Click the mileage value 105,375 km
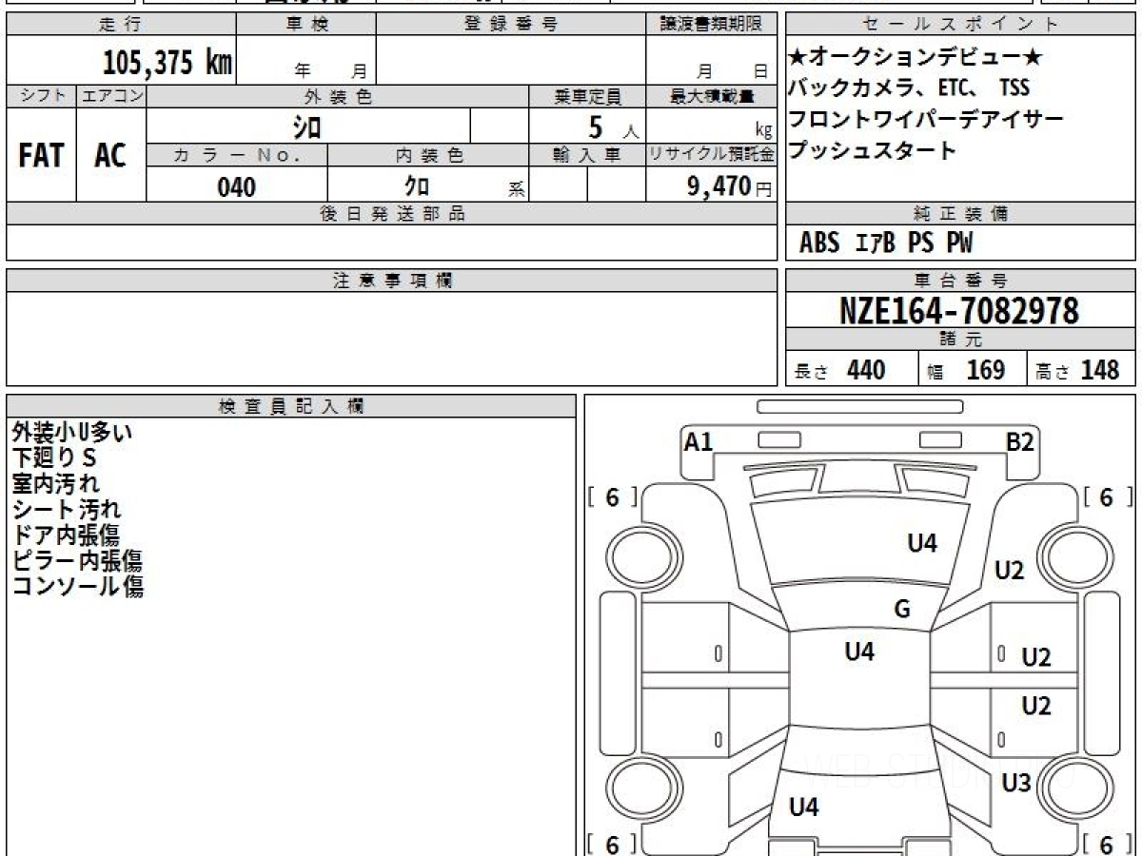Viewport: 1142px width, 856px height. (x=167, y=63)
